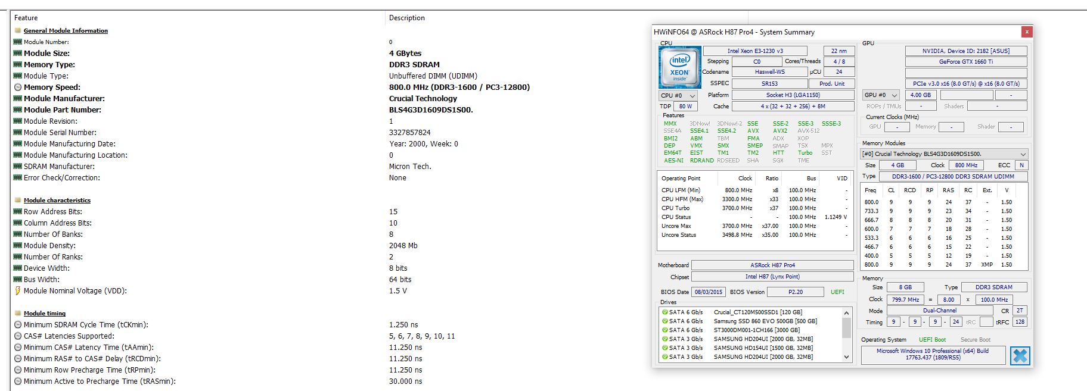Click the lightning icon beside Module Nominal Voltage
Viewport: 1087px width, 391px height.
17,291
